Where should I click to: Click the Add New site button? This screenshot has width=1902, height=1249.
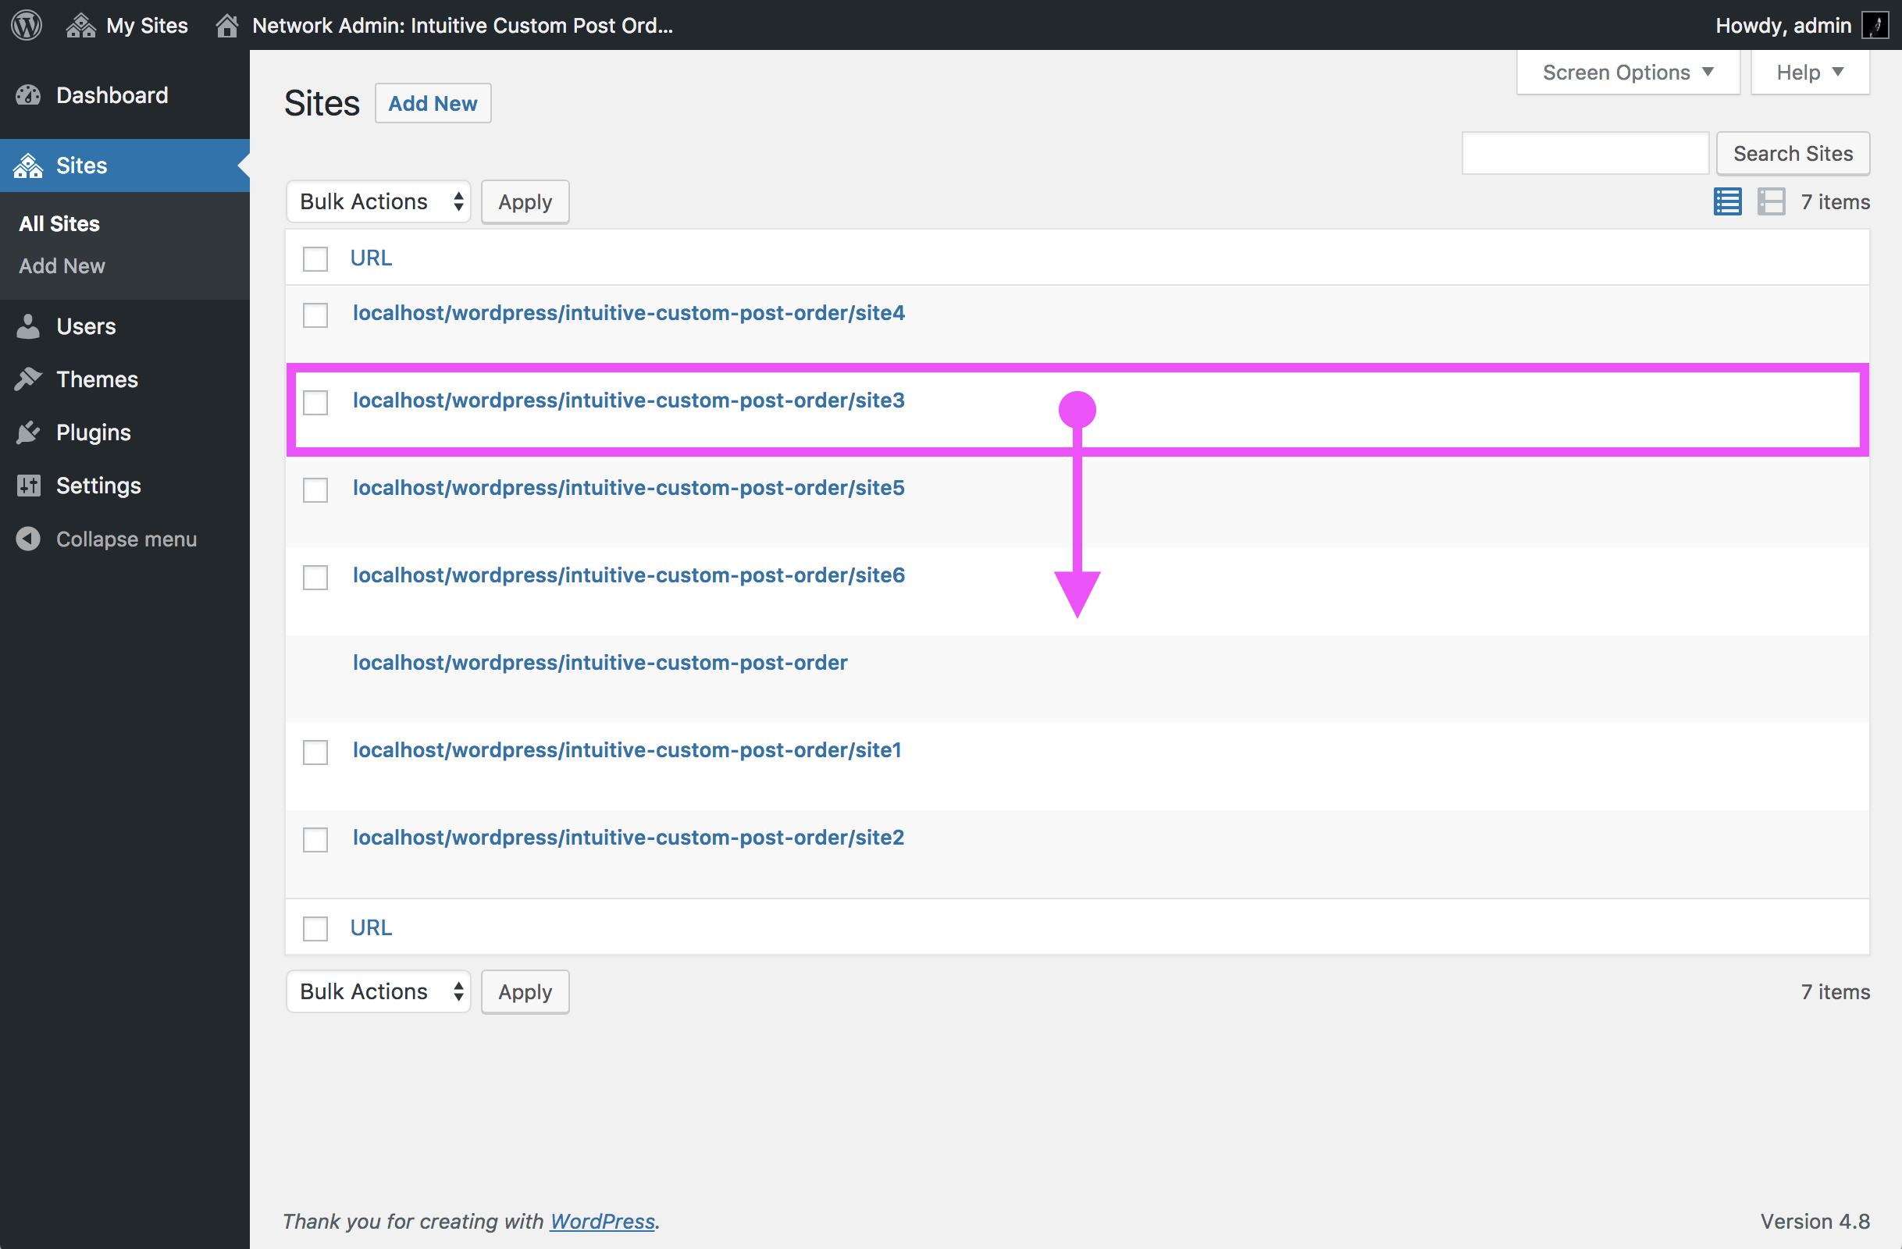tap(433, 101)
